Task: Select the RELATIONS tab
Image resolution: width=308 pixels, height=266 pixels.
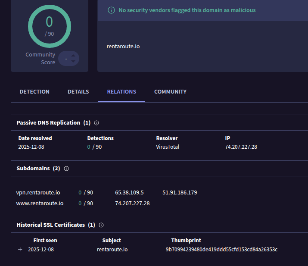Action: [121, 92]
